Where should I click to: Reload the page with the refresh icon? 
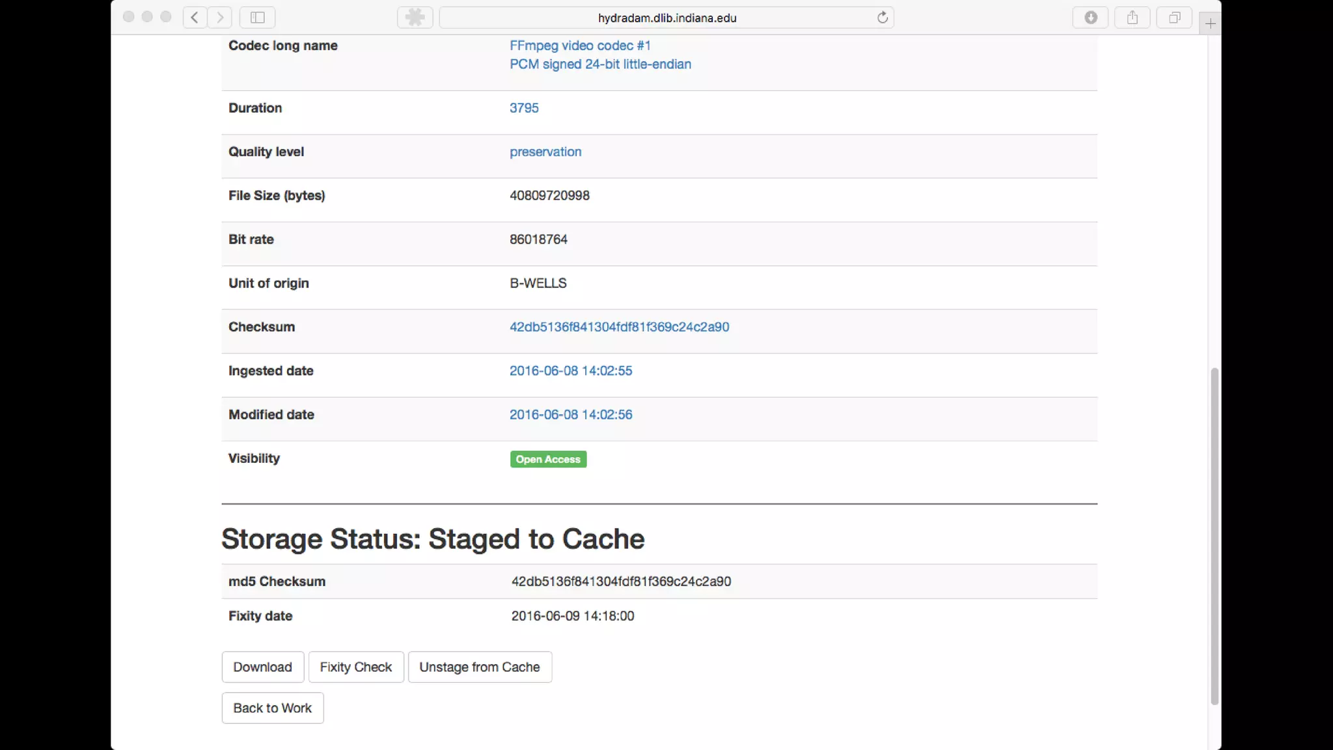click(x=882, y=18)
